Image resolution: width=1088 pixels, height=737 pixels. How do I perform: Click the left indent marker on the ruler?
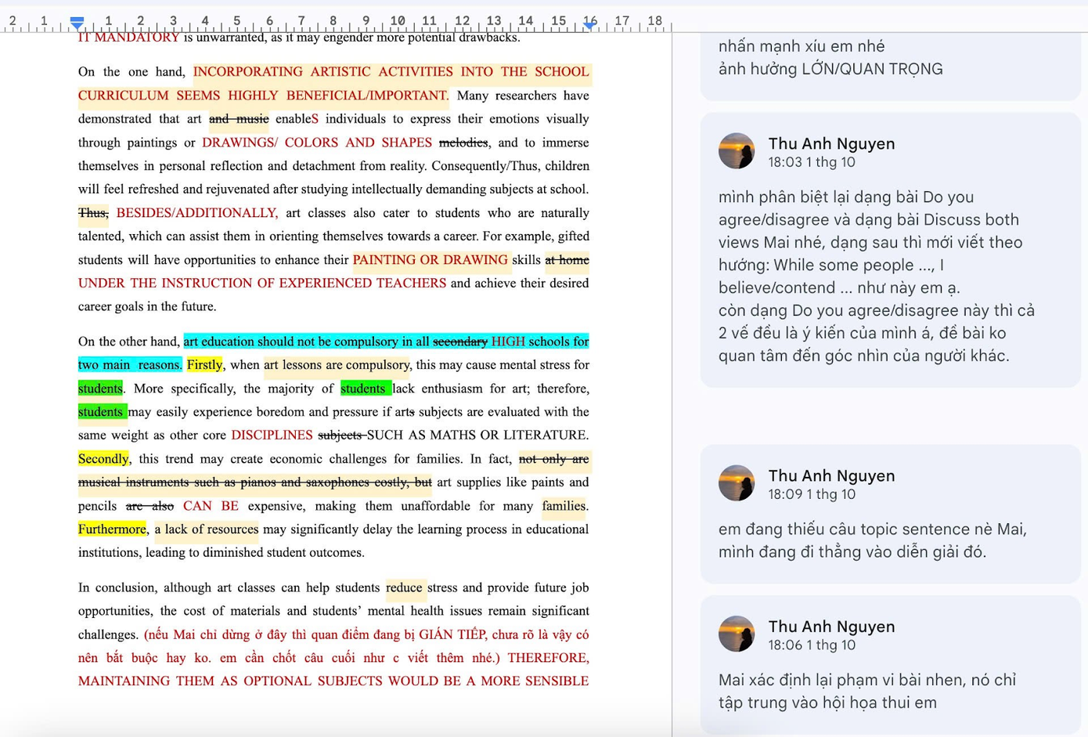(x=77, y=23)
